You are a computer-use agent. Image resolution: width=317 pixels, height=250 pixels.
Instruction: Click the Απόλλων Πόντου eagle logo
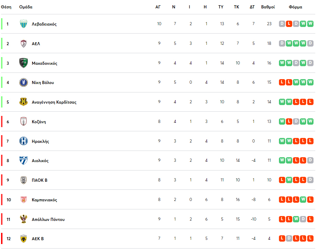[23, 219]
